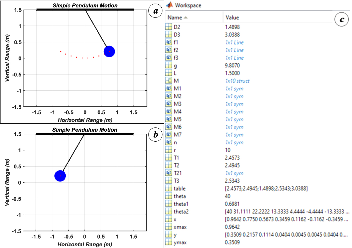
Task: Click the struct icon beside variable M
Action: pyautogui.click(x=168, y=81)
